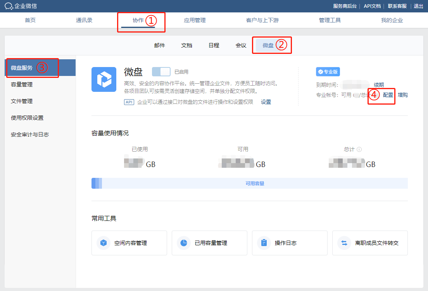Image resolution: width=428 pixels, height=291 pixels.
Task: Click the 已启用 status text
Action: 181,72
